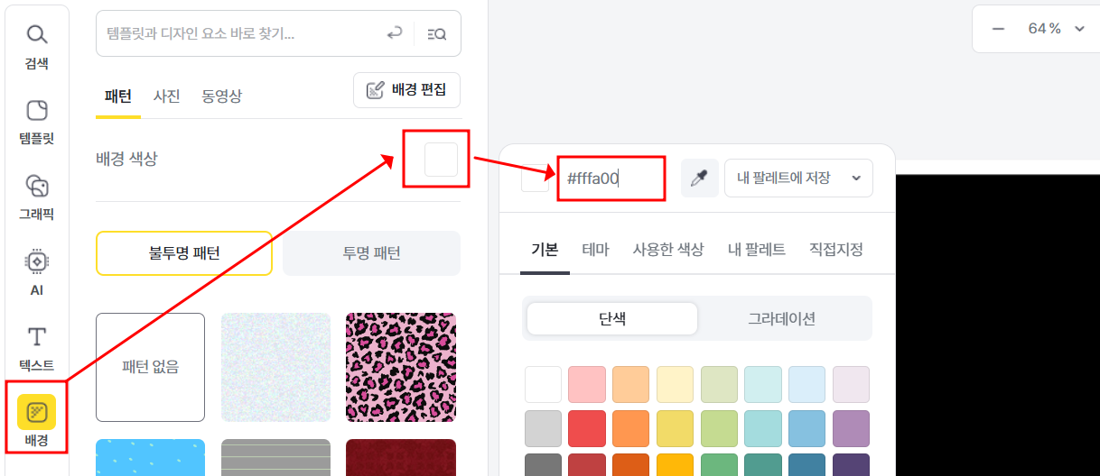
Task: Click the advanced search filter icon
Action: click(x=437, y=33)
